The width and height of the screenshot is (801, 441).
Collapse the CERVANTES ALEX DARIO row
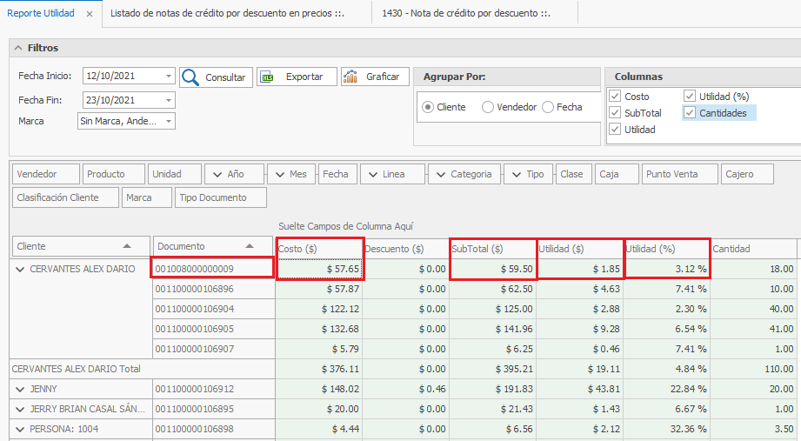[19, 270]
